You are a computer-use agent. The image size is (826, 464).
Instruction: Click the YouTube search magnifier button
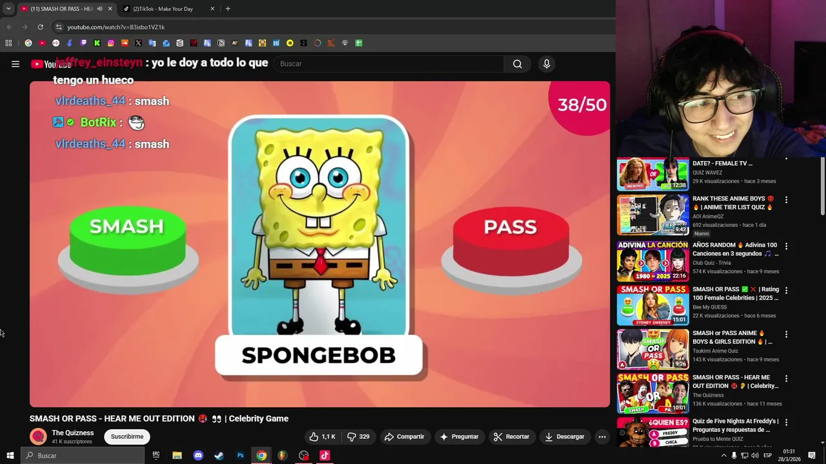pos(518,64)
